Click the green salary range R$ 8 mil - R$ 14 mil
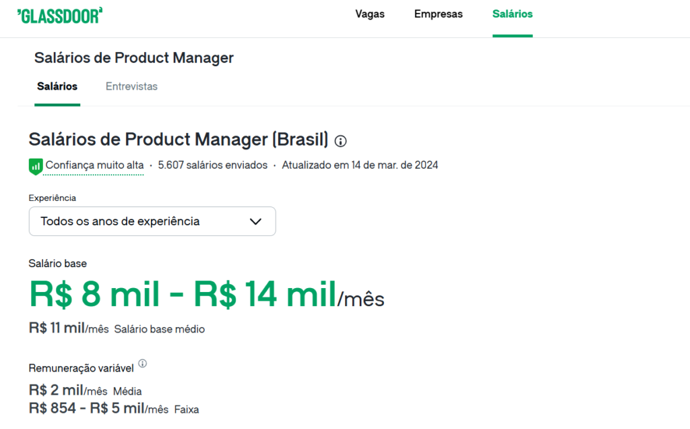 point(182,293)
